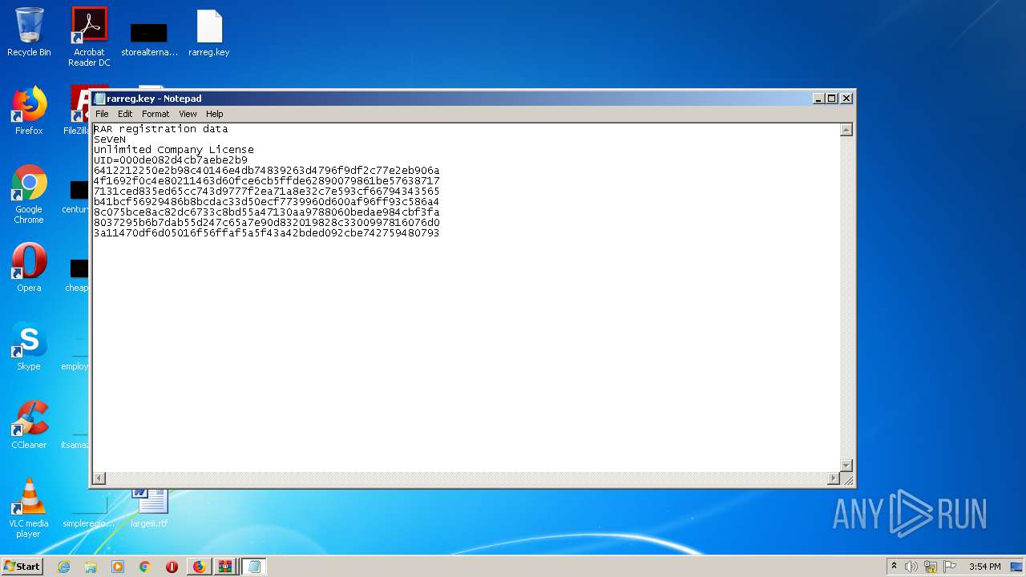This screenshot has height=577, width=1026.
Task: Open Windows Media Player taskbar icon
Action: 118,567
